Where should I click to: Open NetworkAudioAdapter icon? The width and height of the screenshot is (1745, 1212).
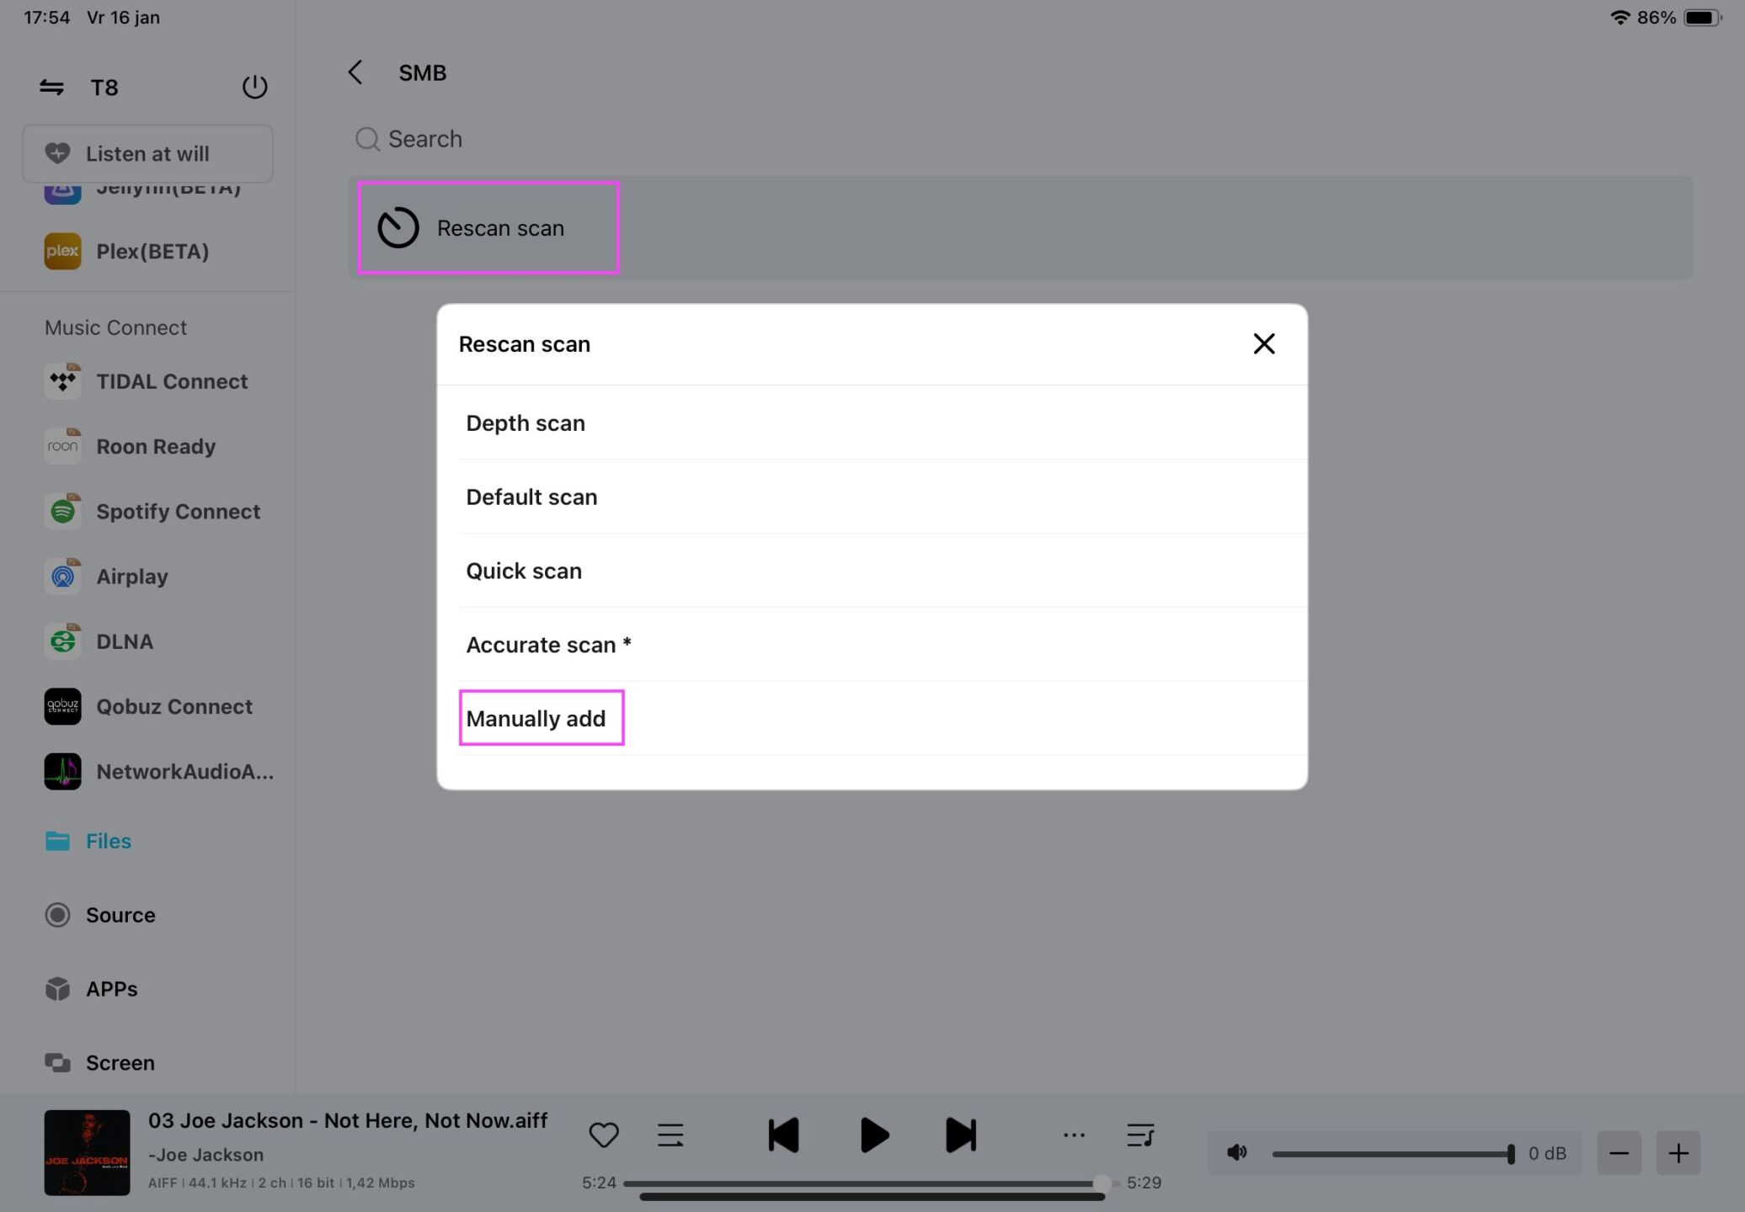[x=62, y=771]
